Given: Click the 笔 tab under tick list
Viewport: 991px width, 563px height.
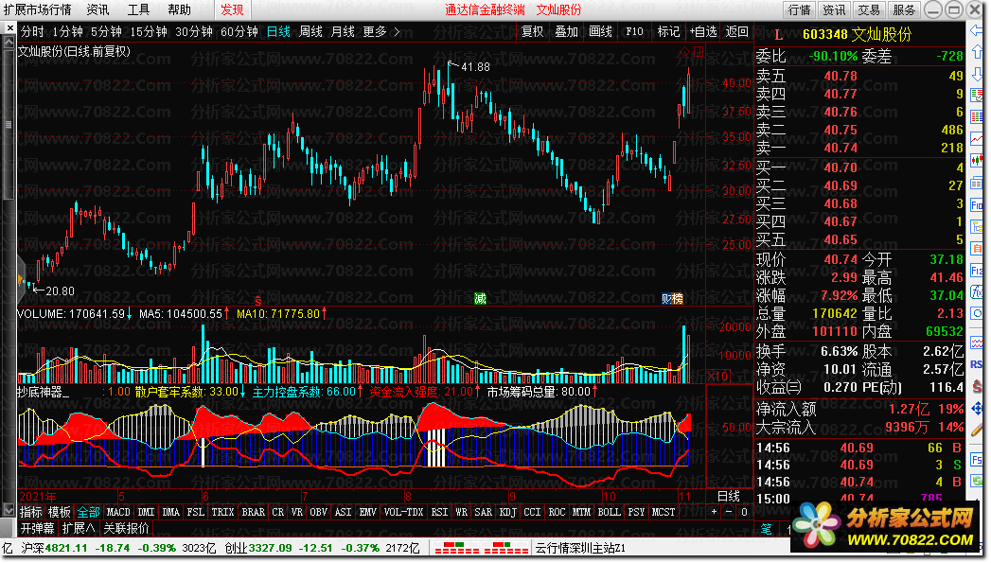Looking at the screenshot, I should coord(766,529).
